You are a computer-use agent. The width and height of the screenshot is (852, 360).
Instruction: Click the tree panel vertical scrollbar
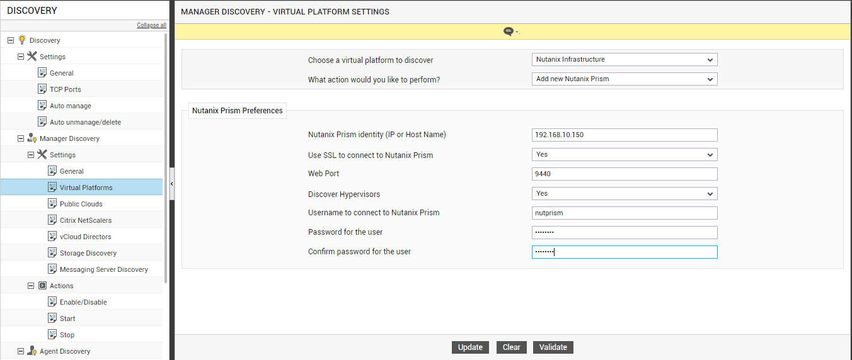(166, 157)
